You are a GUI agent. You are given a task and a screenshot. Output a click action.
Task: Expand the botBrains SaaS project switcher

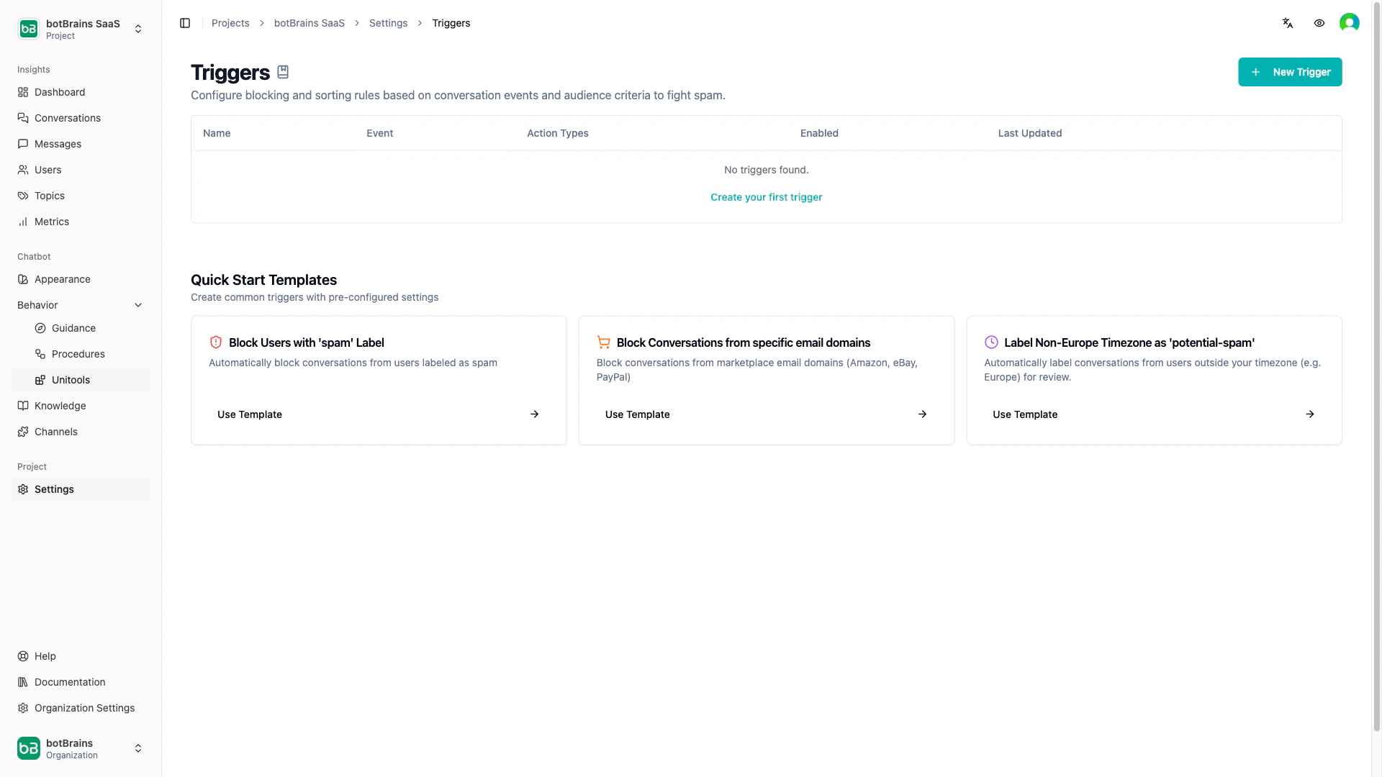137,29
